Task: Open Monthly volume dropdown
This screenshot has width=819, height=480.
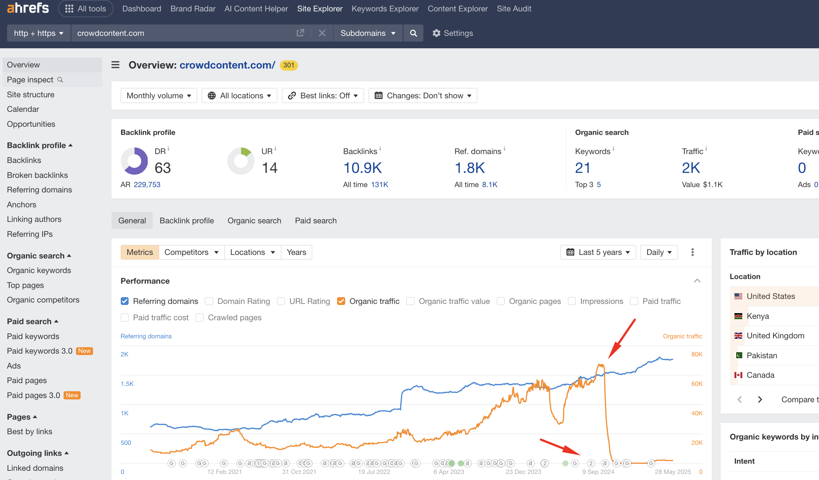Action: 159,96
